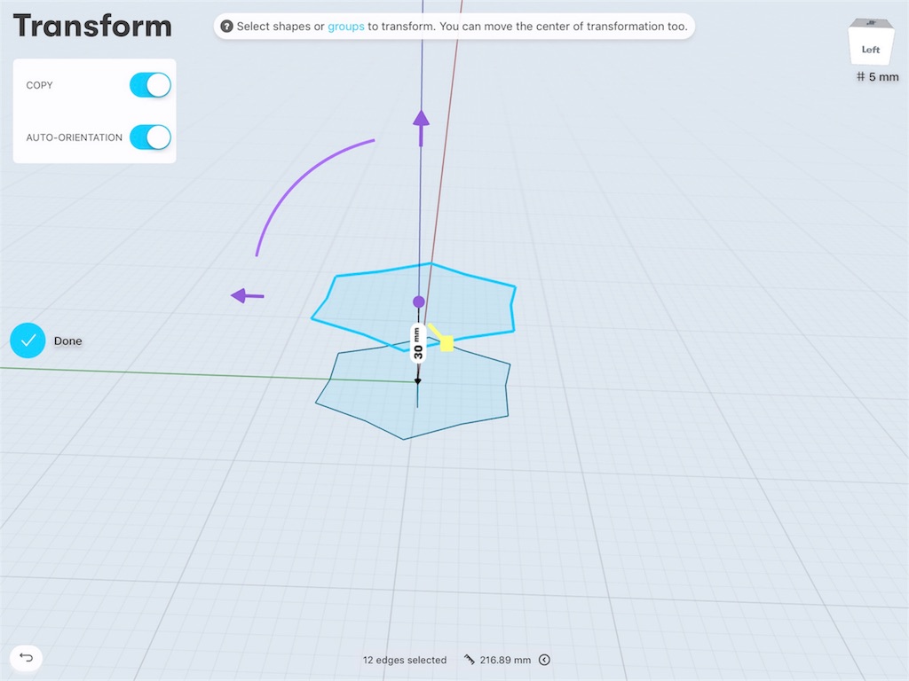Viewport: 909px width, 681px height.
Task: Click the Done checkmark button
Action: pos(28,340)
